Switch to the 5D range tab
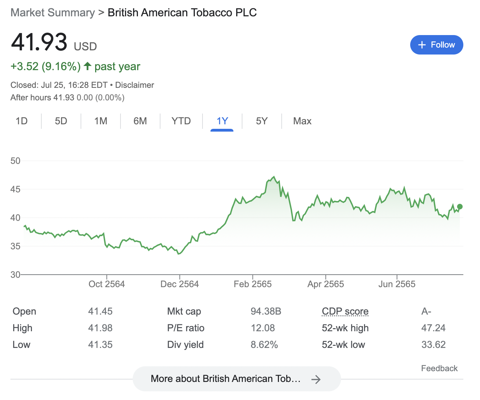Viewport: 480px width, 400px height. coord(61,121)
